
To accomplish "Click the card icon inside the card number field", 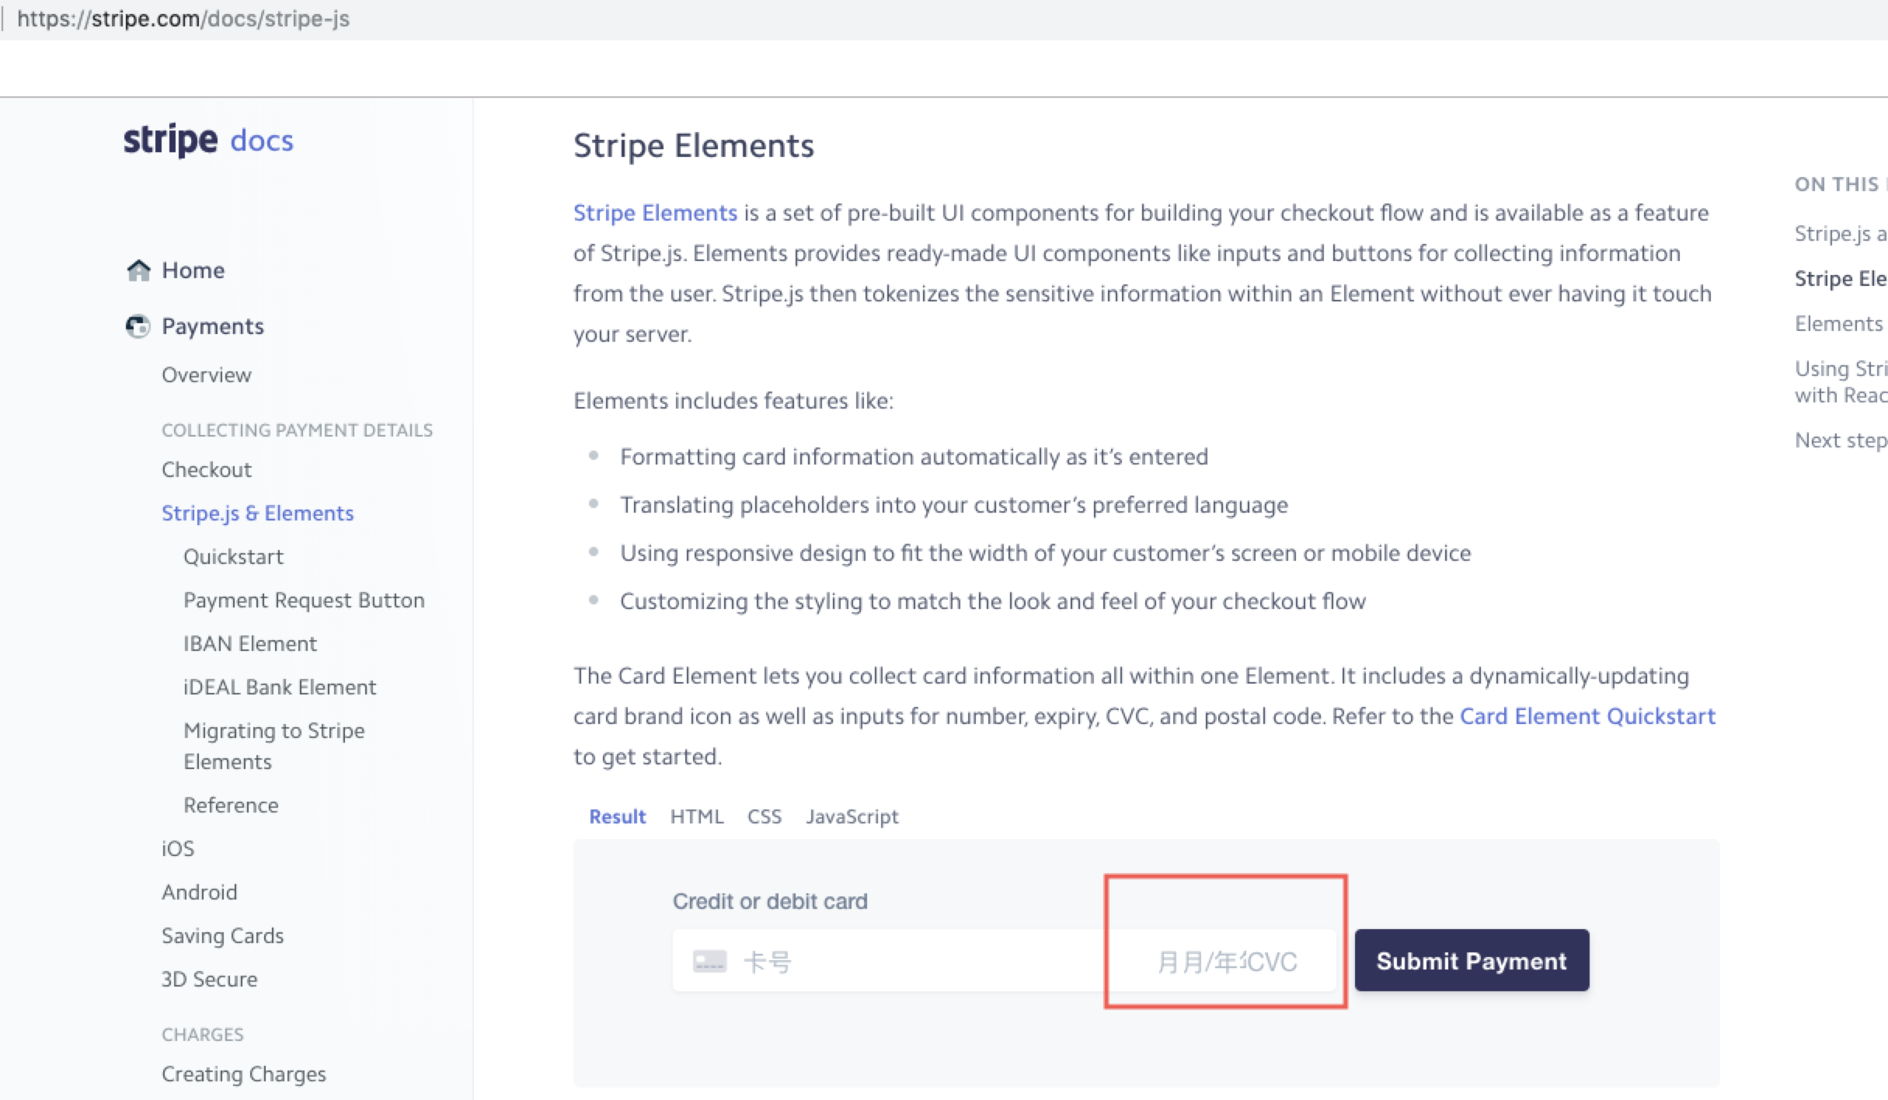I will pos(709,961).
